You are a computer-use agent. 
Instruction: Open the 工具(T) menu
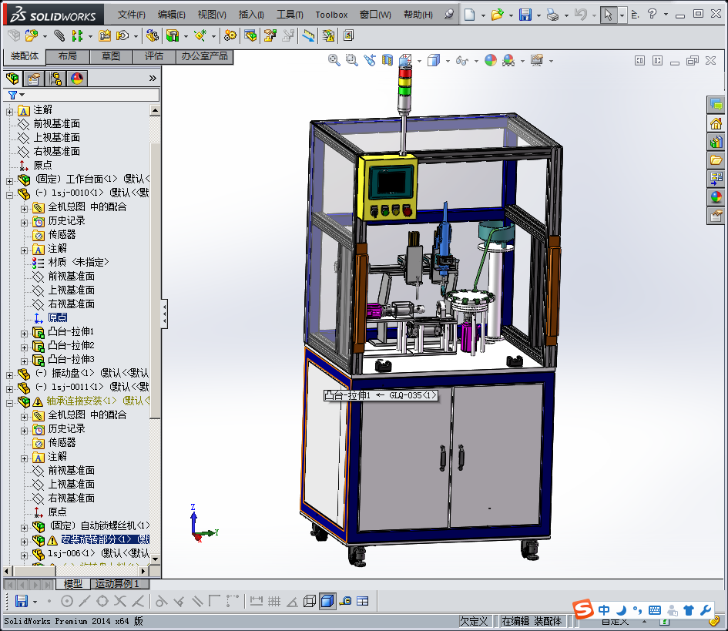(290, 15)
